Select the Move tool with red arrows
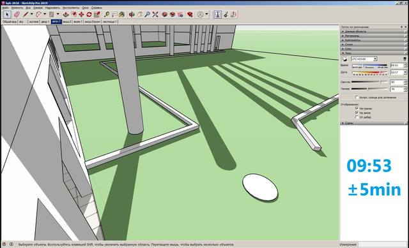 point(81,15)
